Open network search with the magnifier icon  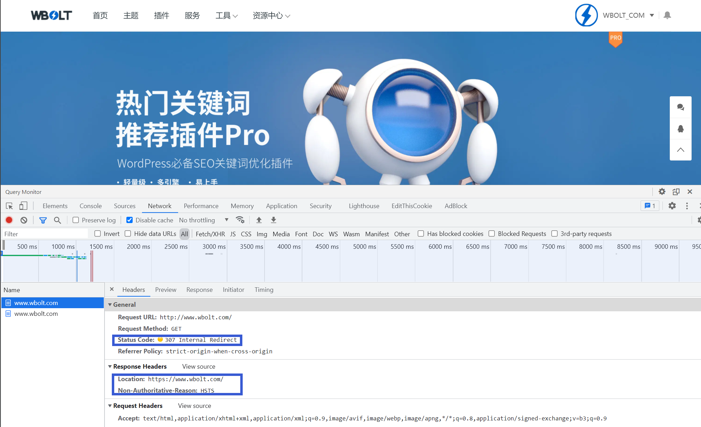[57, 220]
